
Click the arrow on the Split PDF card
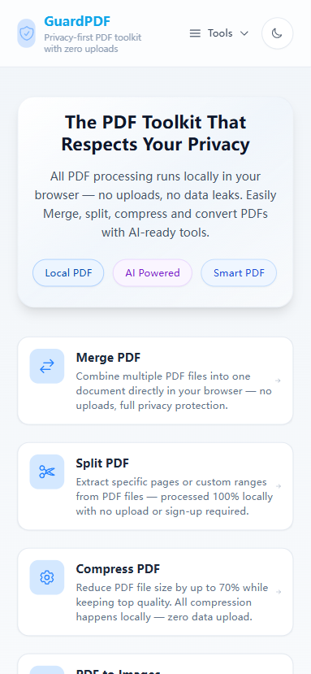tap(279, 486)
